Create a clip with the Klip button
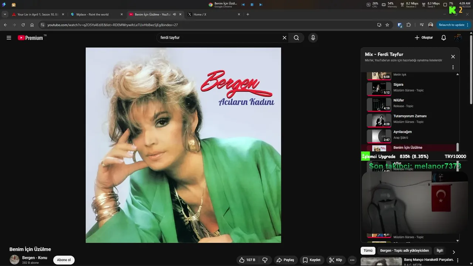This screenshot has height=266, width=473. 336,260
